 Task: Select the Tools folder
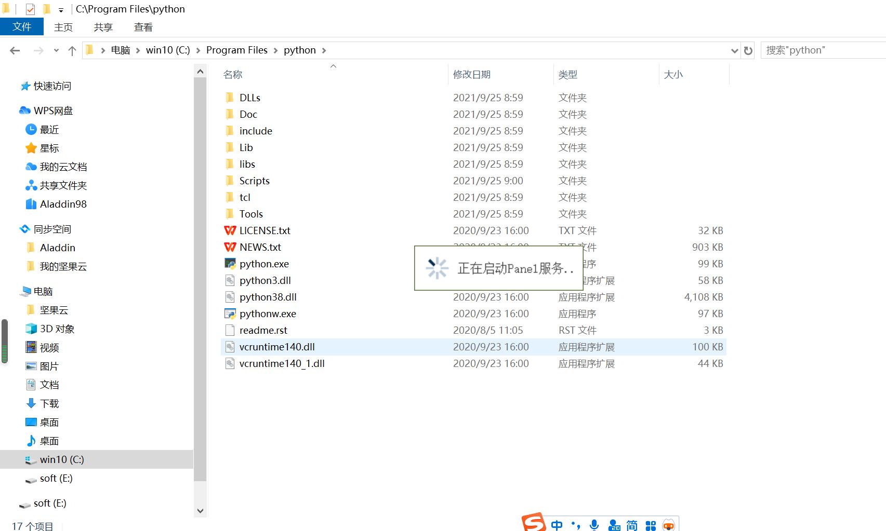pyautogui.click(x=251, y=214)
